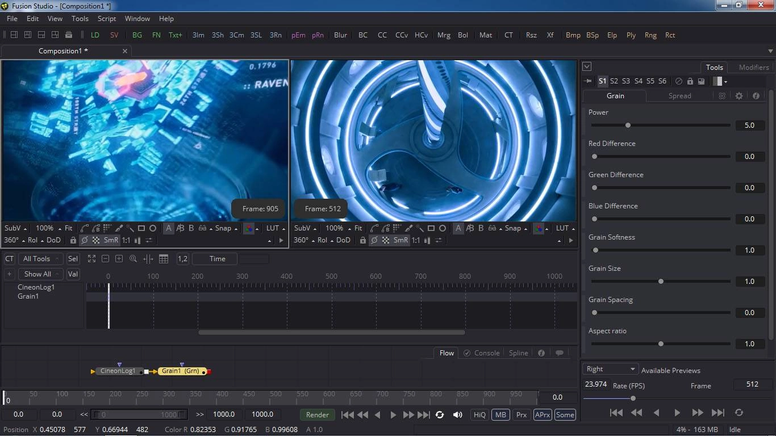776x436 pixels.
Task: Toggle lock icon in left viewer toolbar
Action: point(73,240)
